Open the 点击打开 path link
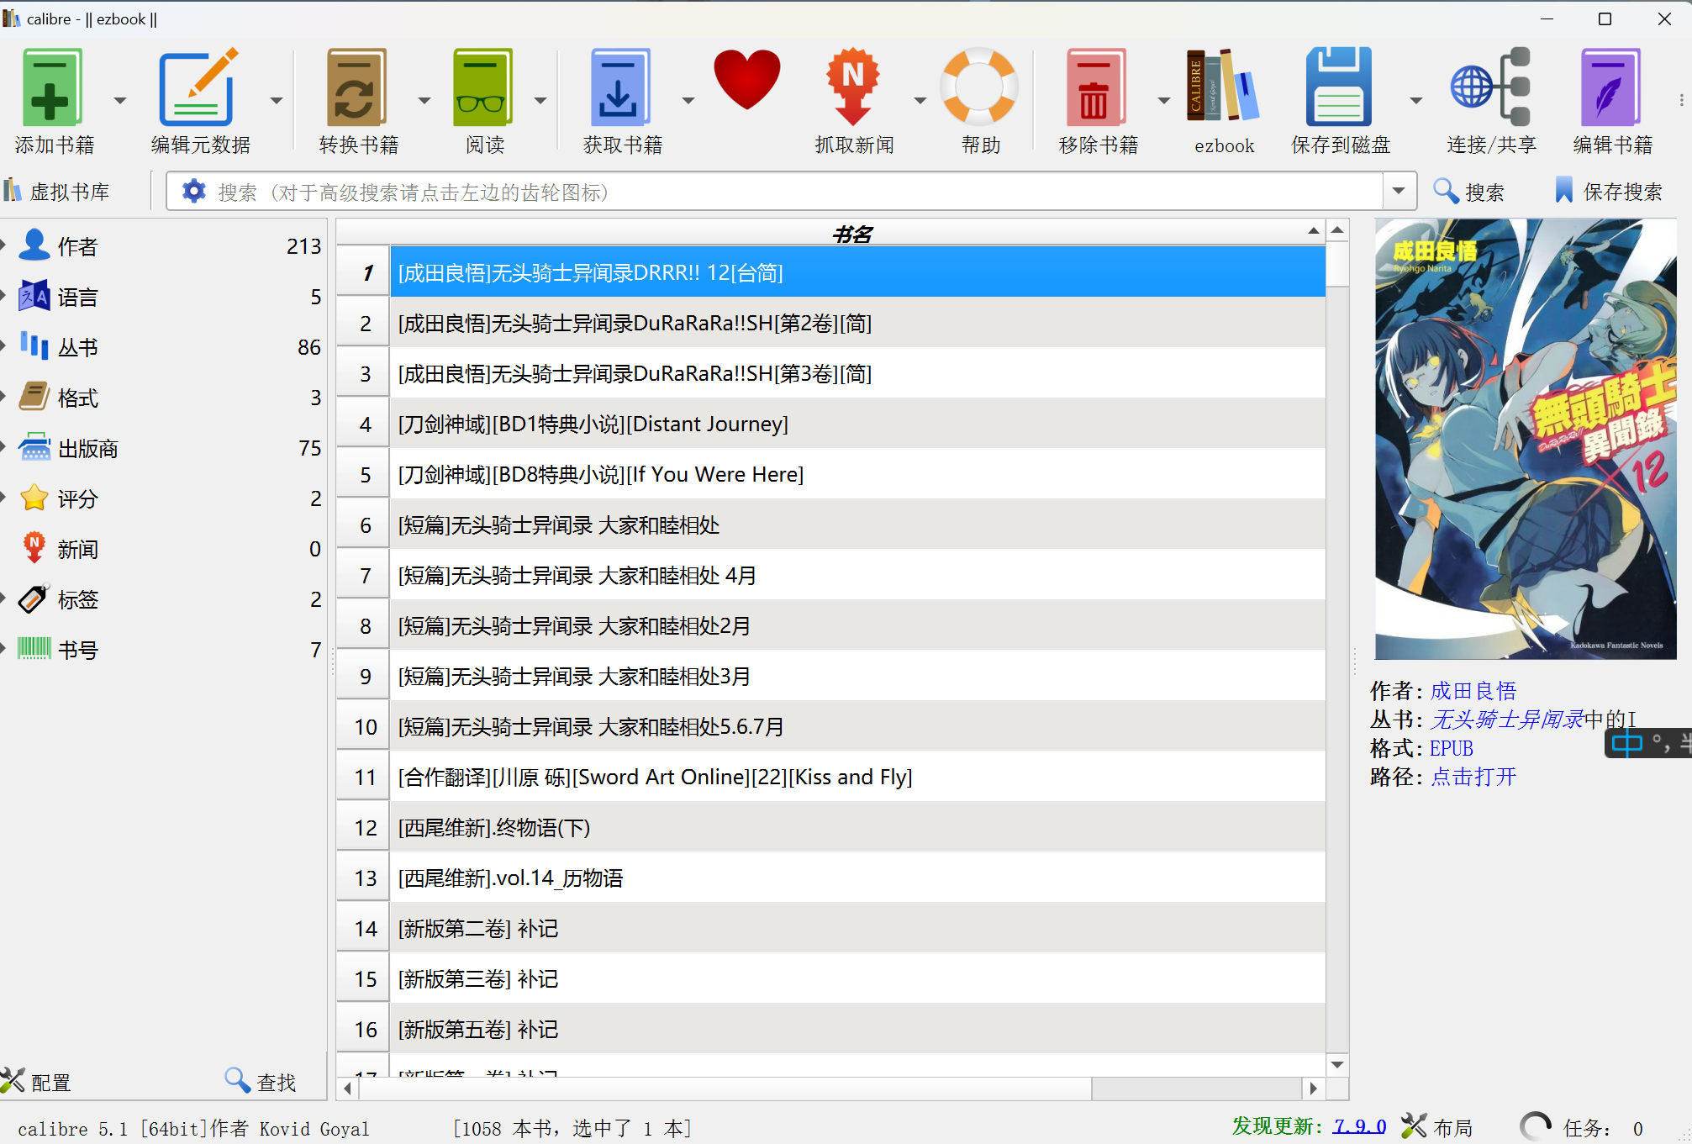 click(x=1473, y=777)
